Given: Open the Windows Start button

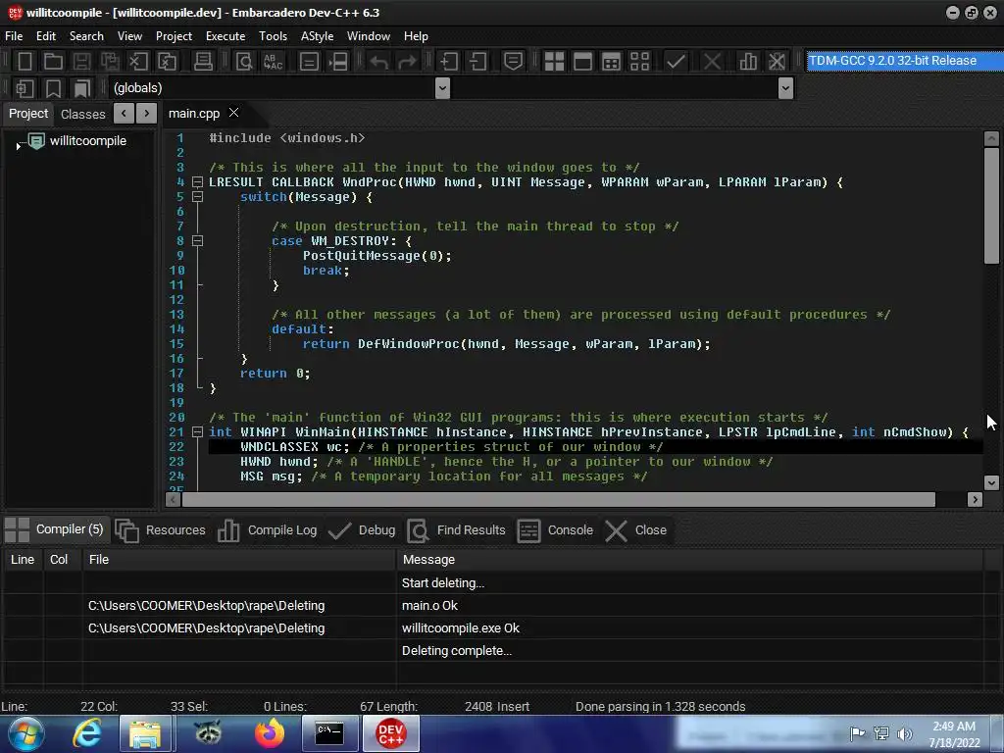Looking at the screenshot, I should point(25,733).
